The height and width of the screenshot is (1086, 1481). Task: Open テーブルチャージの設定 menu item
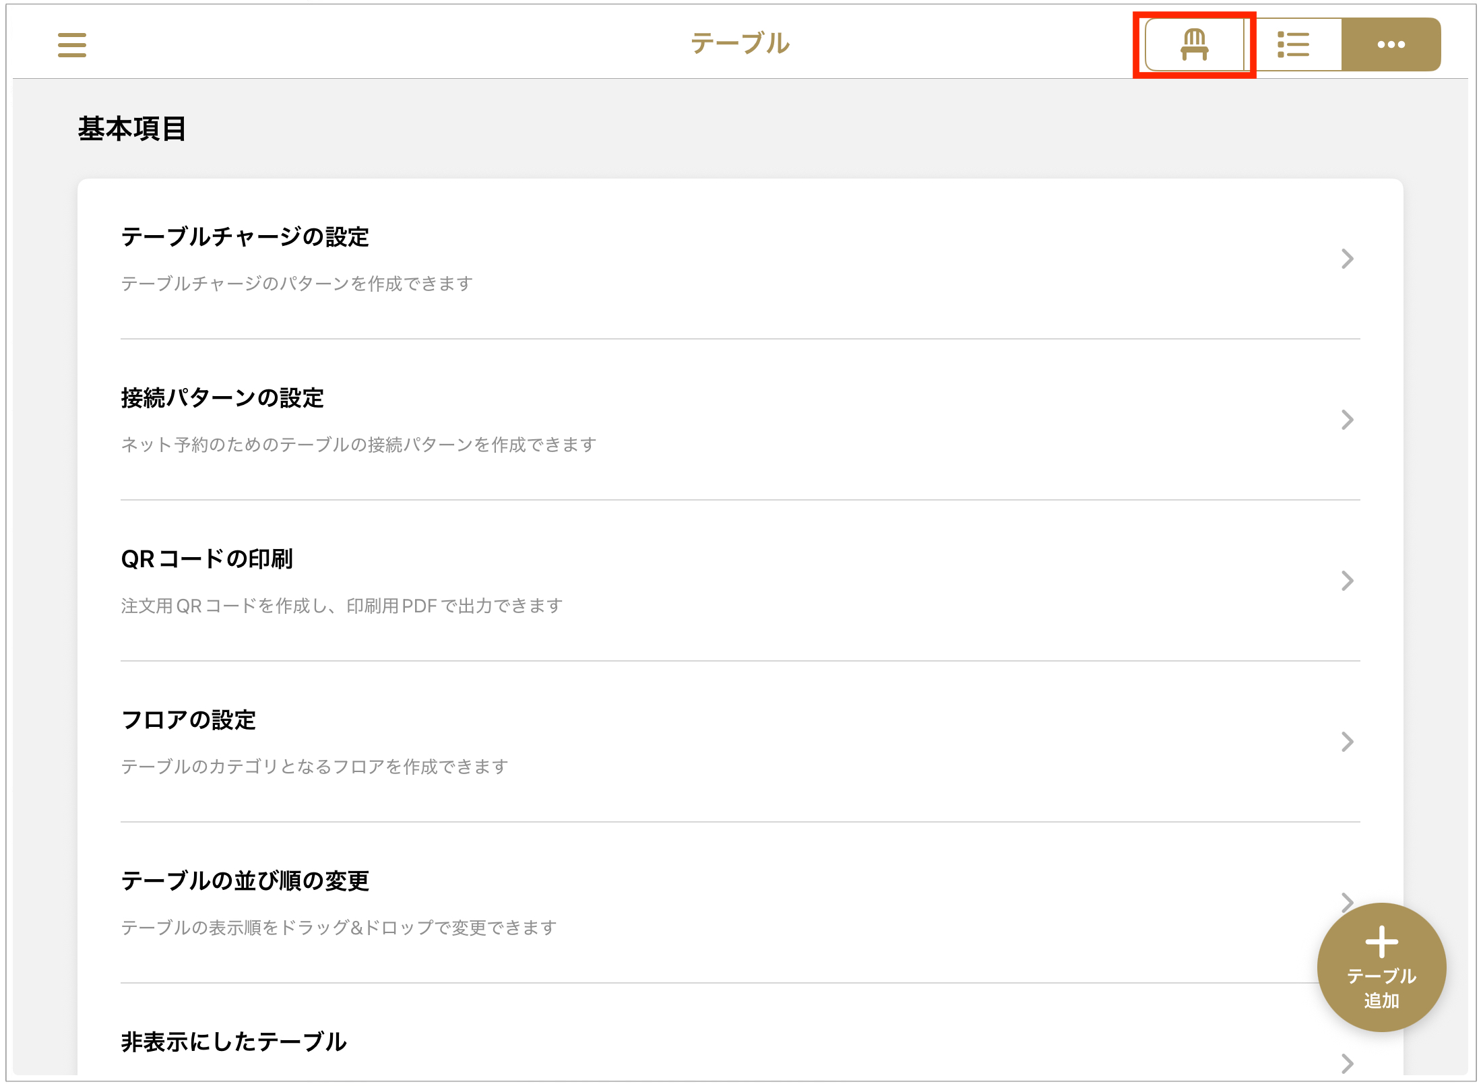pos(740,259)
